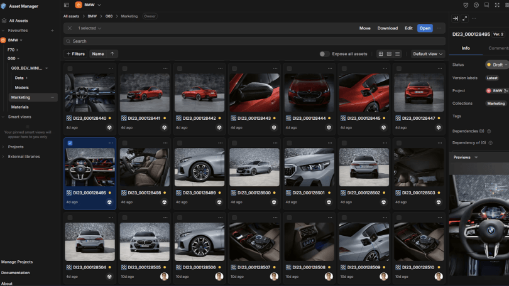Open the Default view dropdown
Viewport: 509px width, 286px height.
click(427, 54)
